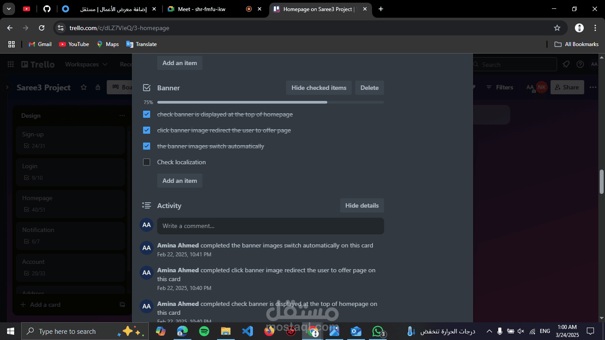Click the Spotify icon in taskbar
The image size is (605, 340).
[204, 331]
